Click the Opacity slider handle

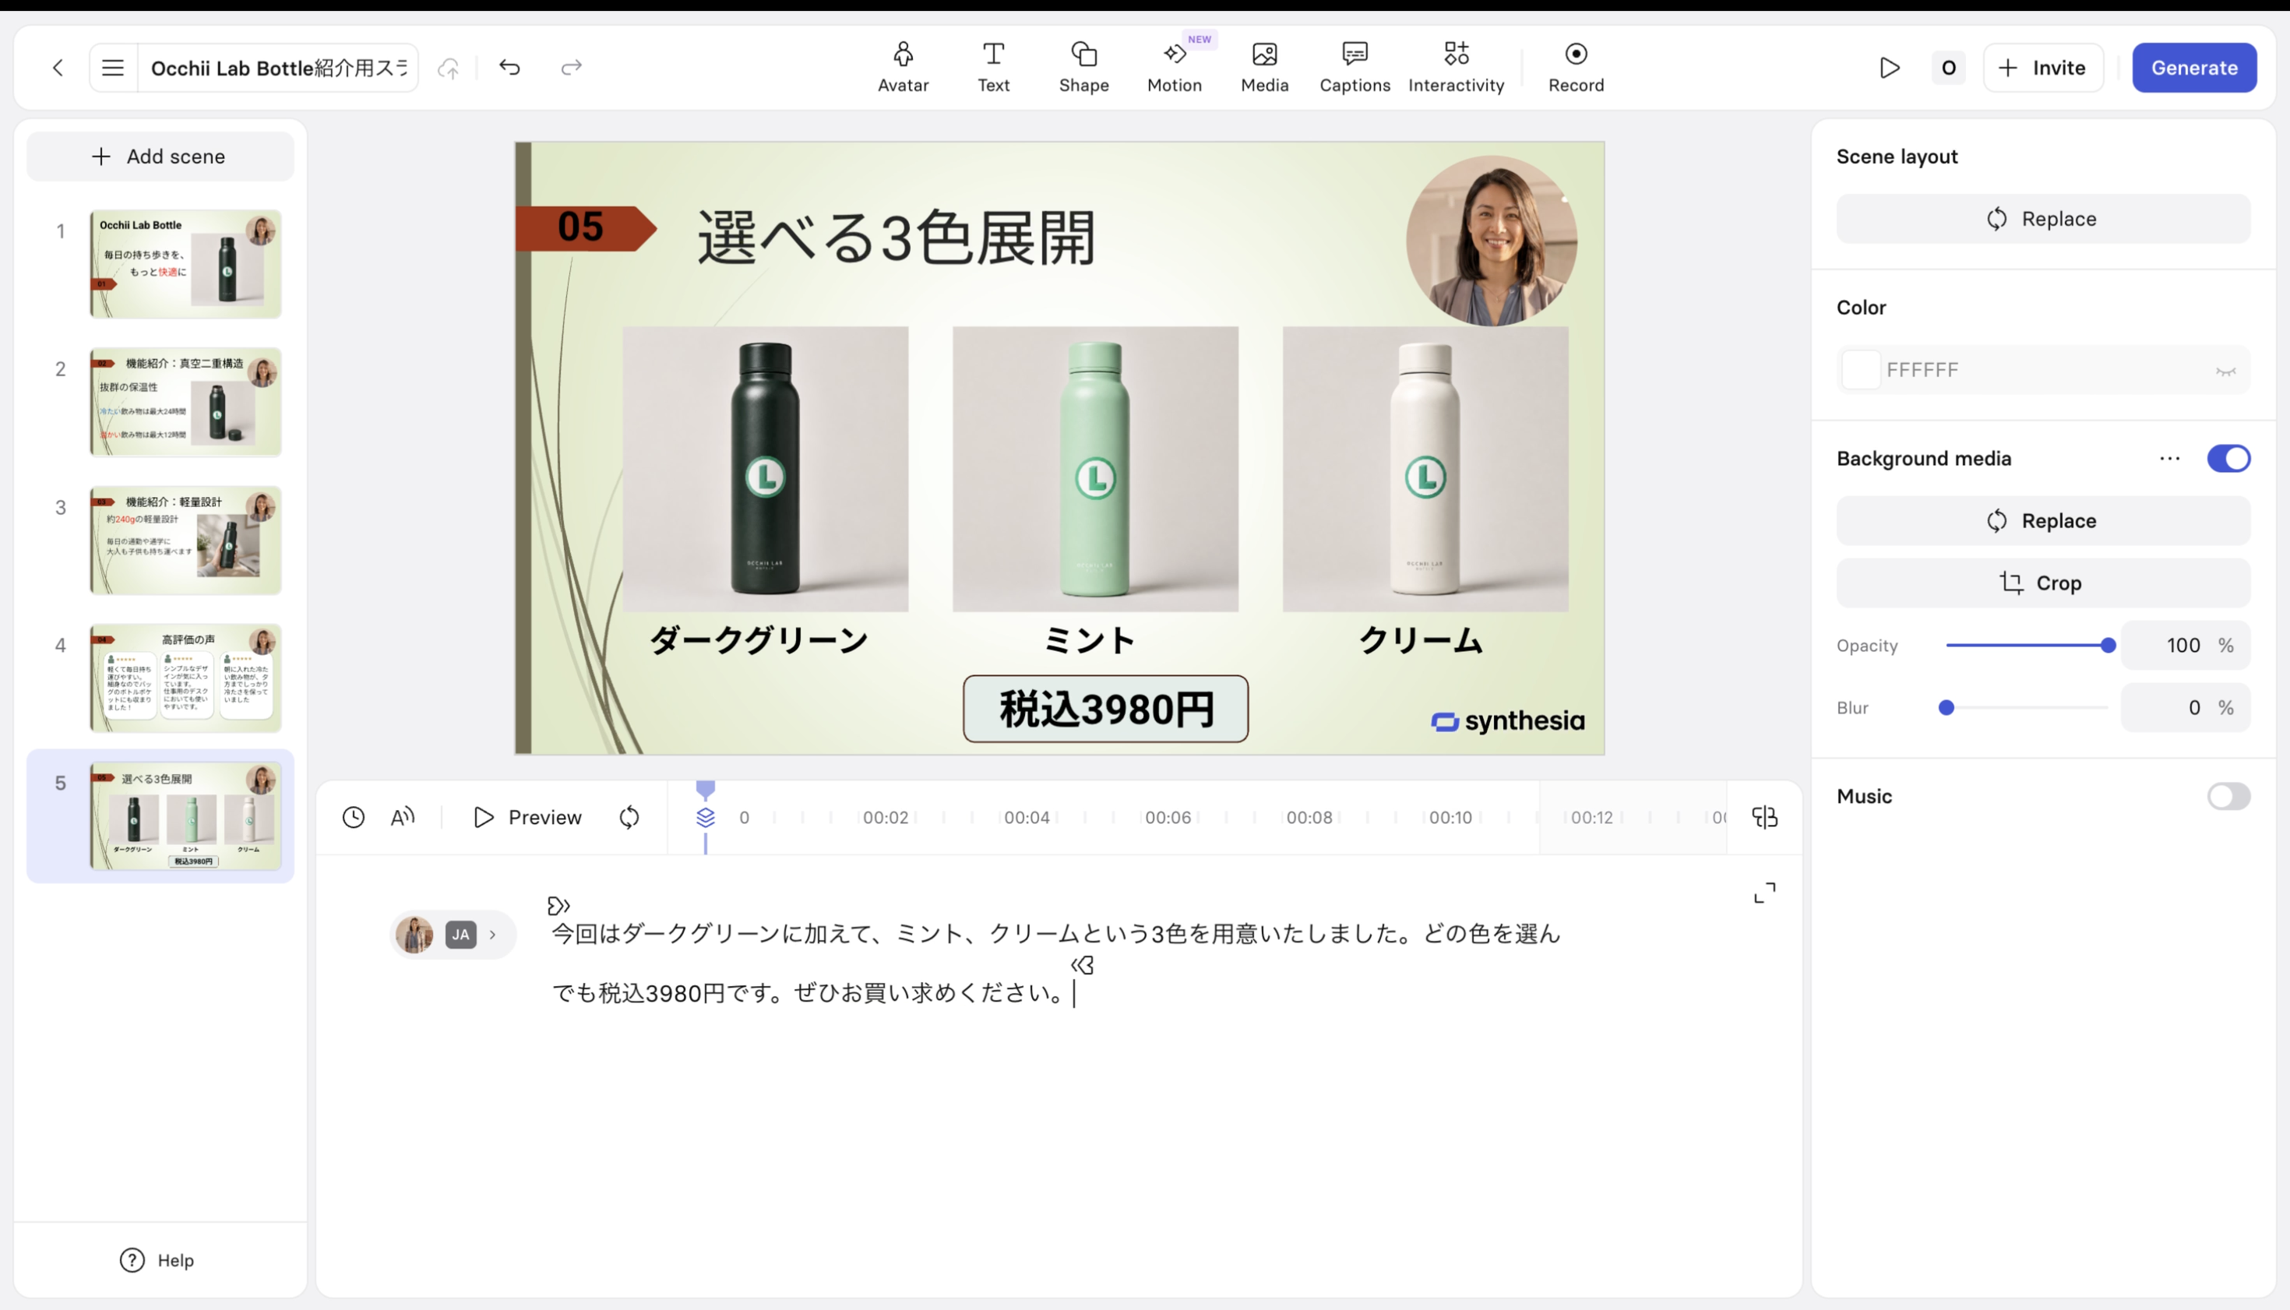click(2107, 646)
